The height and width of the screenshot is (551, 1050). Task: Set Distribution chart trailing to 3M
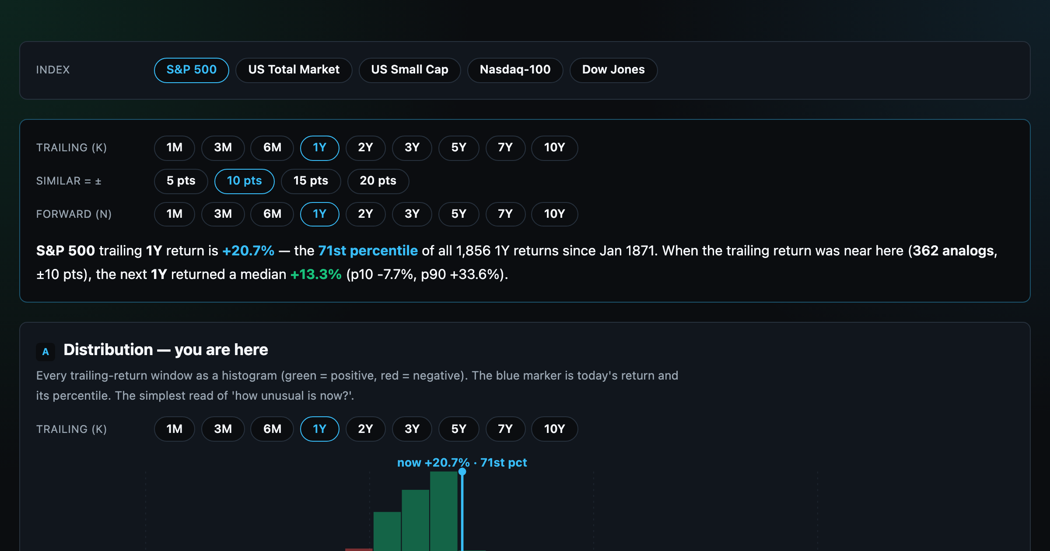[223, 429]
